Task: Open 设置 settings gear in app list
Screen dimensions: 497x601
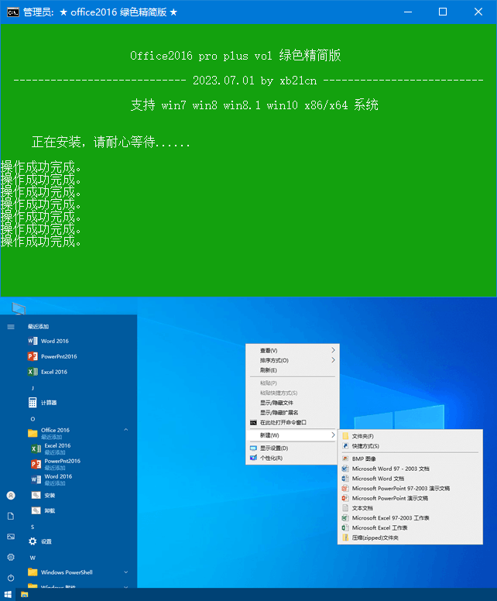Action: point(33,541)
